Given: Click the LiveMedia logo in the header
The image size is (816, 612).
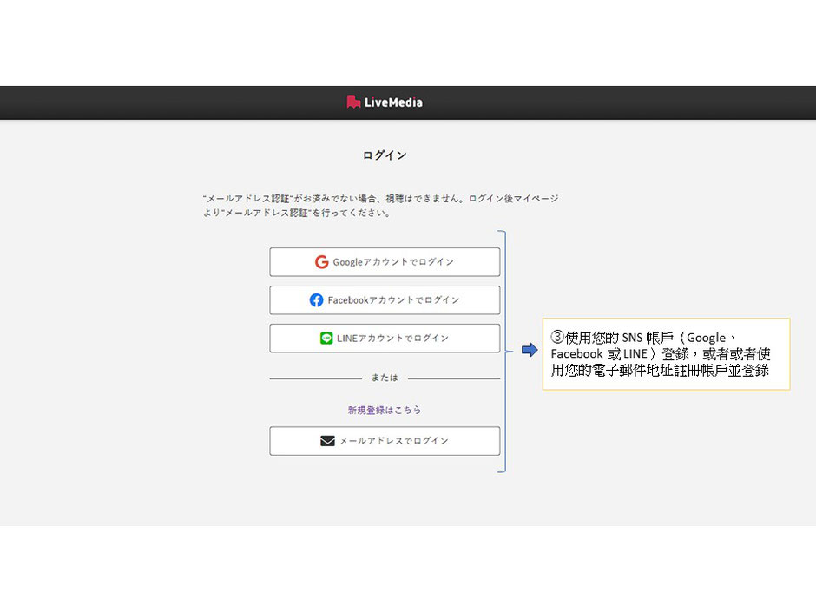Looking at the screenshot, I should coord(385,102).
